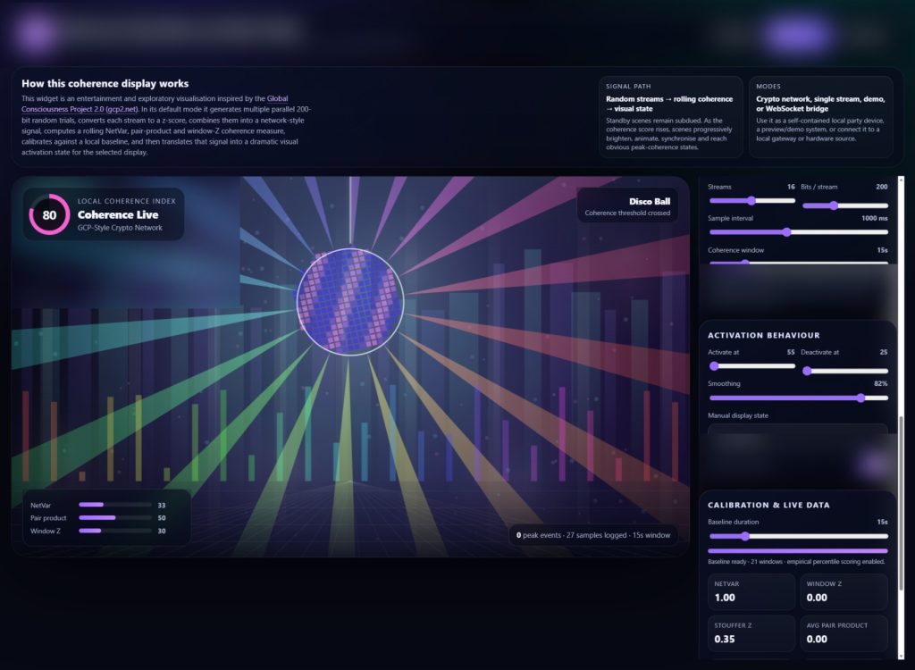Set the Sample interval slider

click(798, 232)
